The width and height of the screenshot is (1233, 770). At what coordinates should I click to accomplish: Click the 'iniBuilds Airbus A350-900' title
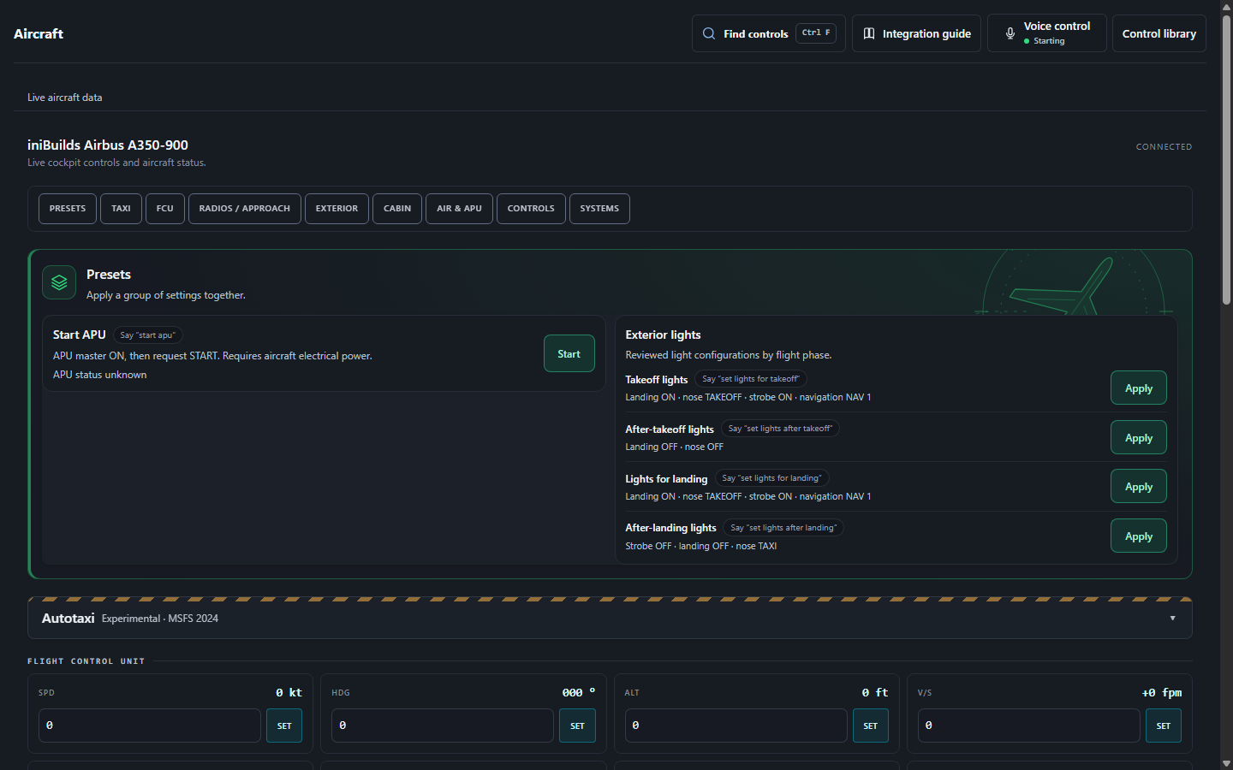[108, 145]
